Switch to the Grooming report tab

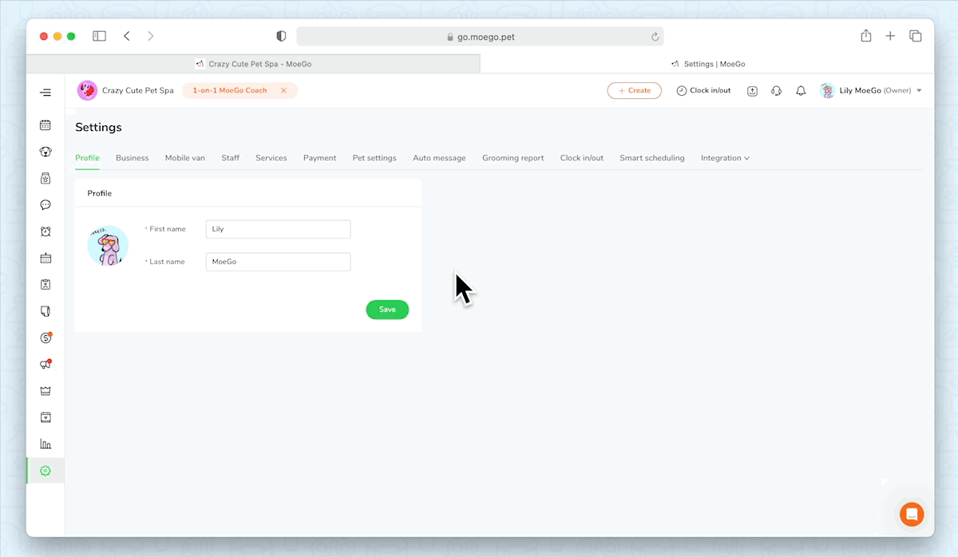513,158
